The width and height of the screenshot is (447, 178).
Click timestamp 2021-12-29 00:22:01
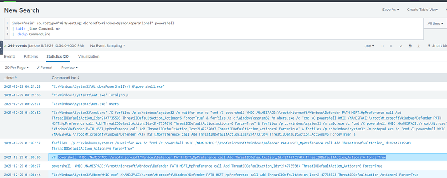[22, 104]
